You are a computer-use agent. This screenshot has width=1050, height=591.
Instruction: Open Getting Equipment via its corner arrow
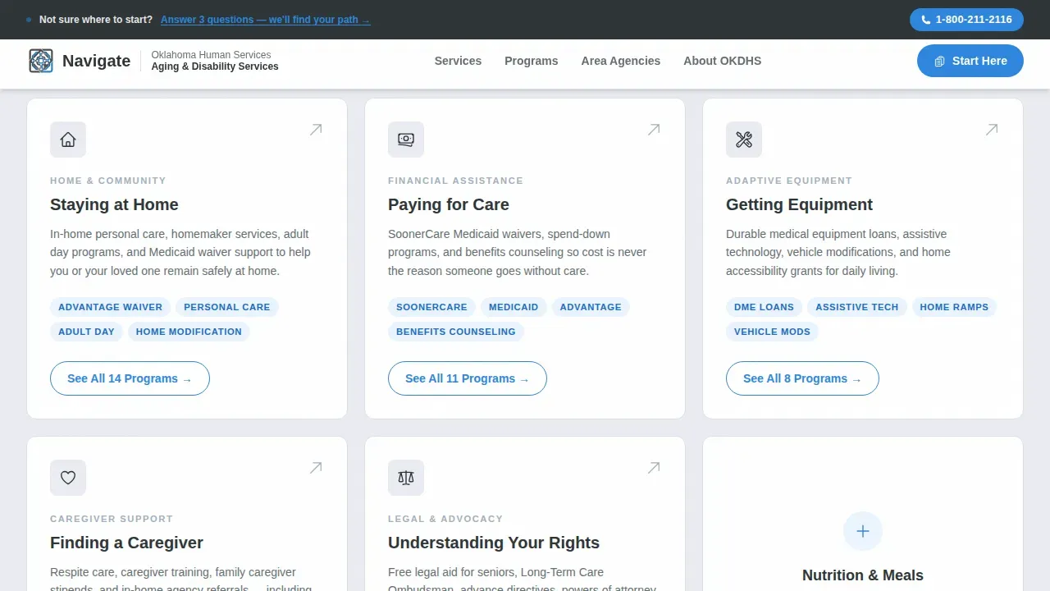point(992,130)
